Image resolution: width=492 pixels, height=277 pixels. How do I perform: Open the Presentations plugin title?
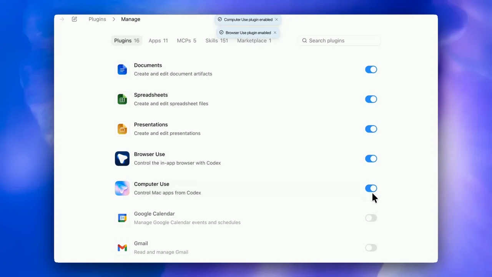pos(151,125)
